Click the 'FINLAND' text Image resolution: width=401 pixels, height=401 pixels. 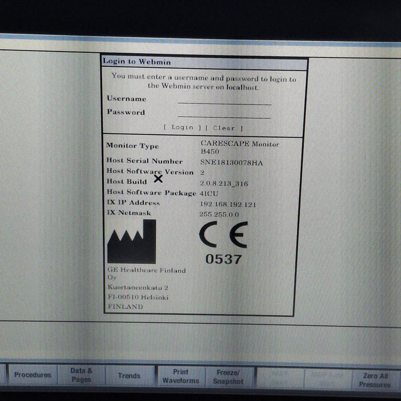(125, 306)
